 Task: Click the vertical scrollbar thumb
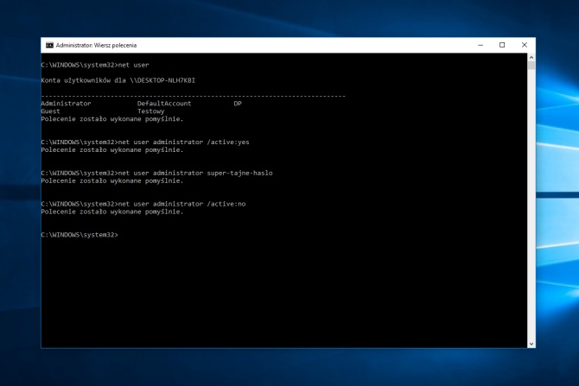531,66
